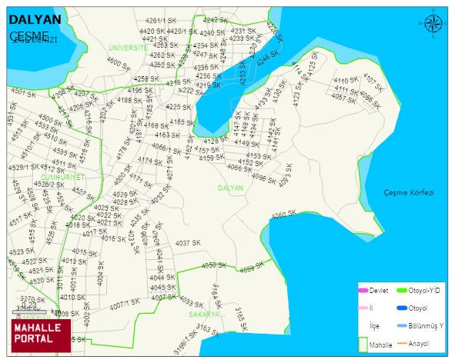
Task: Click the Devlet magenta legend swatch
Action: pyautogui.click(x=363, y=290)
